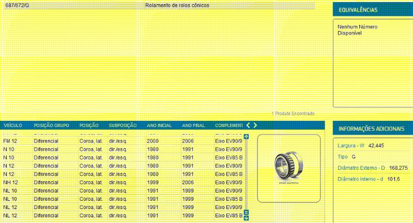Click the scroll up arrow of vehicle table

coord(247,137)
